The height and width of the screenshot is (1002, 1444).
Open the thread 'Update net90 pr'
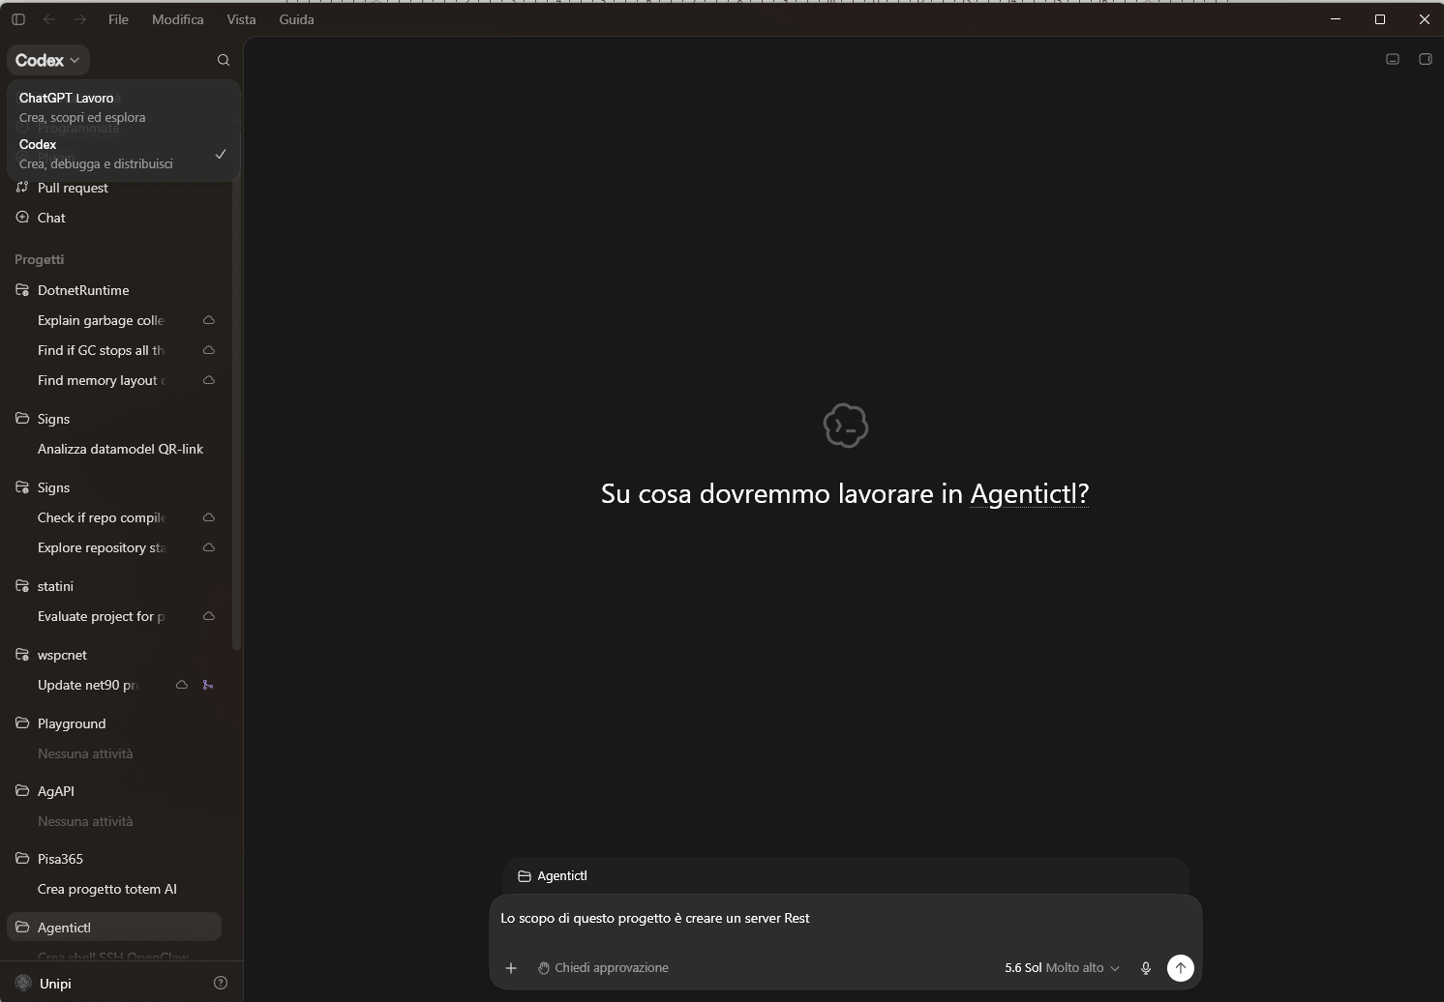click(87, 685)
